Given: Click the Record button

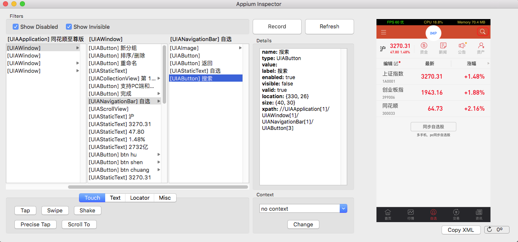Looking at the screenshot, I should coord(277,26).
